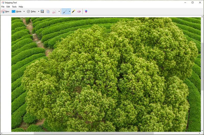Open the Edit menu
The width and height of the screenshot is (204, 135).
pyautogui.click(x=8, y=7)
